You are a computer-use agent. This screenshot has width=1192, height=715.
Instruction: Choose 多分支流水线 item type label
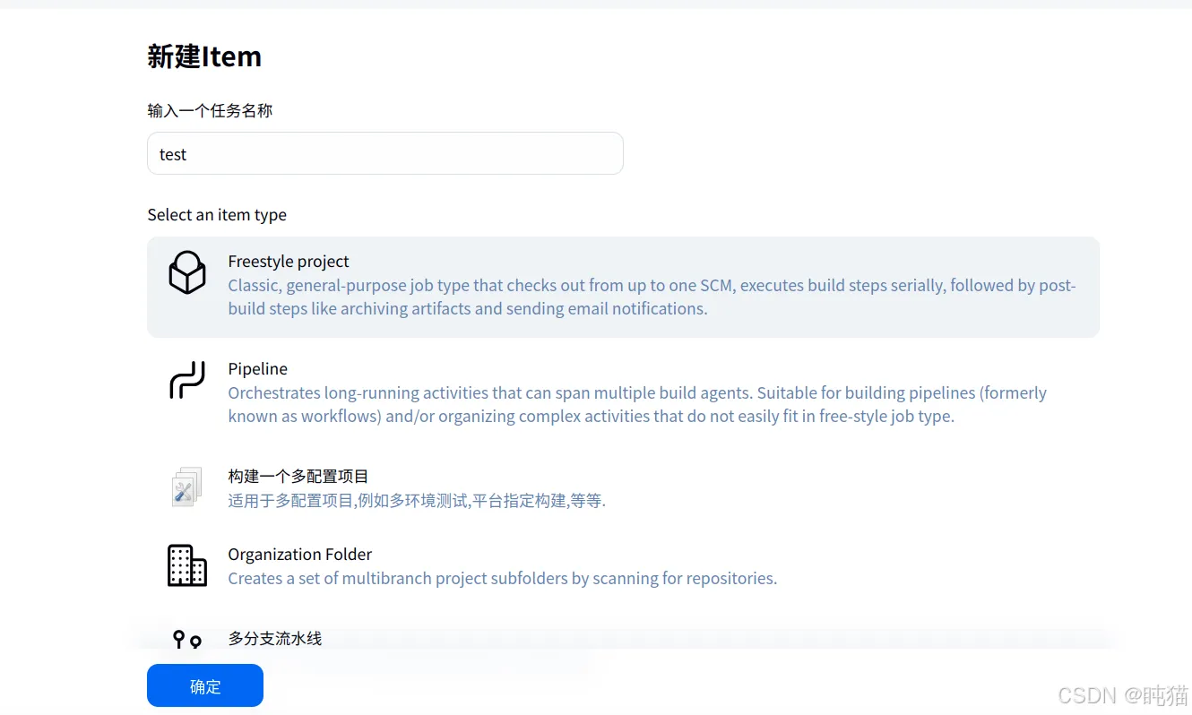click(274, 639)
